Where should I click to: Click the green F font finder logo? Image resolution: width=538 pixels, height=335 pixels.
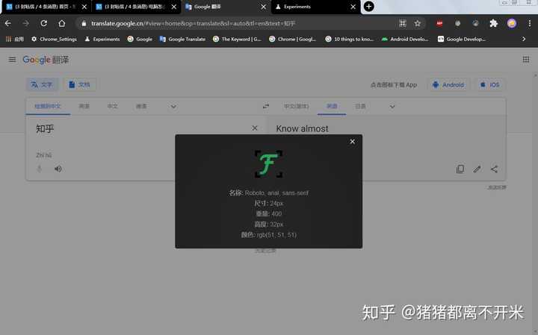(268, 163)
